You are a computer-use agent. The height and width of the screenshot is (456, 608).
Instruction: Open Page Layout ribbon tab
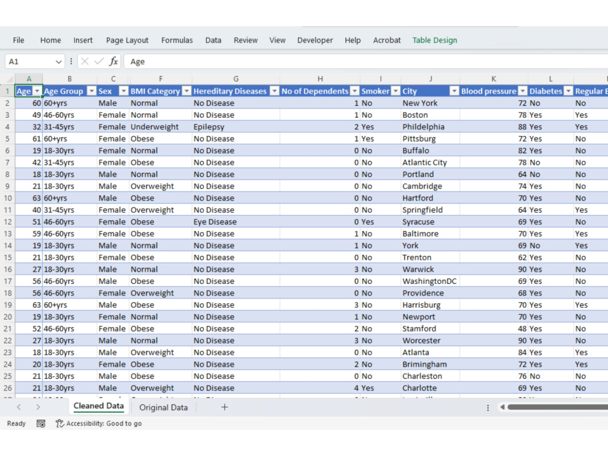tap(127, 40)
